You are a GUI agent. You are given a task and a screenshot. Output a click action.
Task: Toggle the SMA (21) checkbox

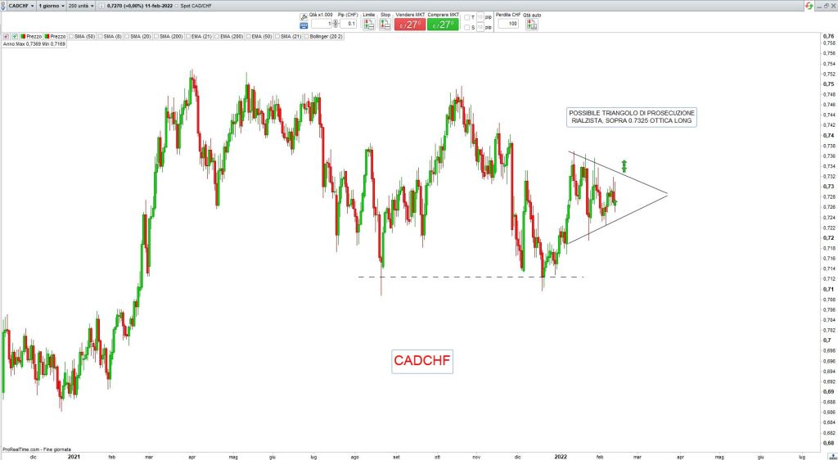tap(278, 36)
